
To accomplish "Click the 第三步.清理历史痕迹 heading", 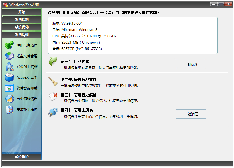I will pyautogui.click(x=78, y=95).
